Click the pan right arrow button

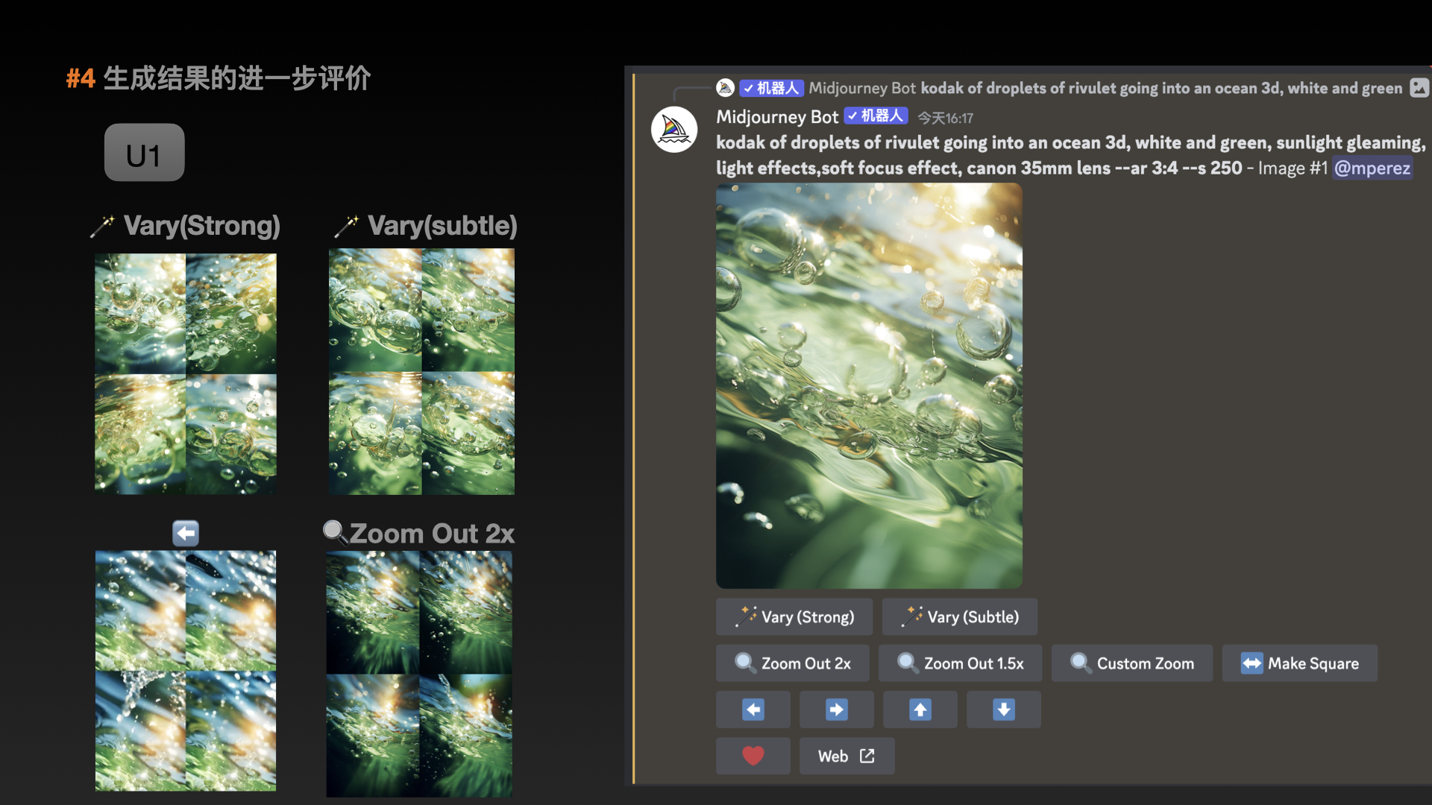pyautogui.click(x=837, y=710)
